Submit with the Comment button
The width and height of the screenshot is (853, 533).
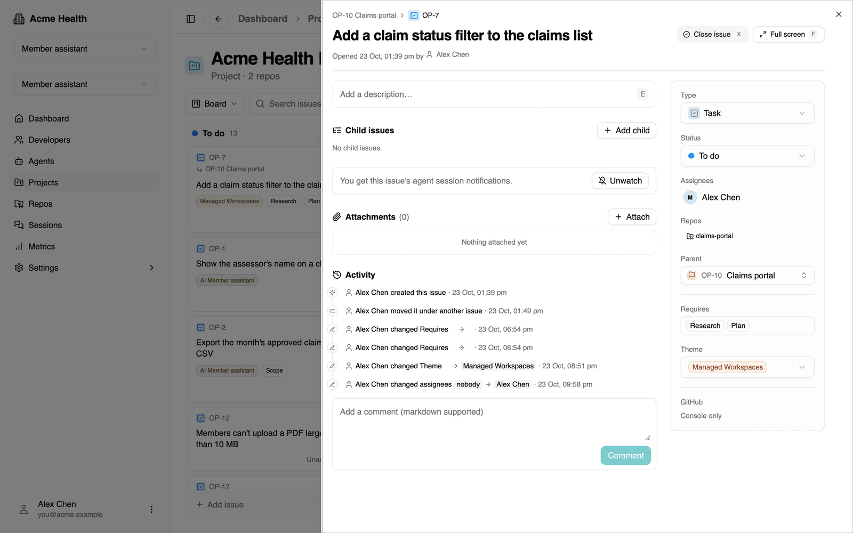tap(625, 456)
